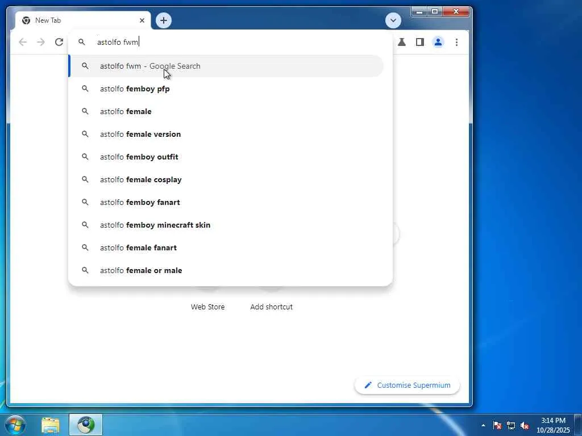Pick suggestion 'astolfo female or male'
This screenshot has height=436, width=582.
click(226, 270)
